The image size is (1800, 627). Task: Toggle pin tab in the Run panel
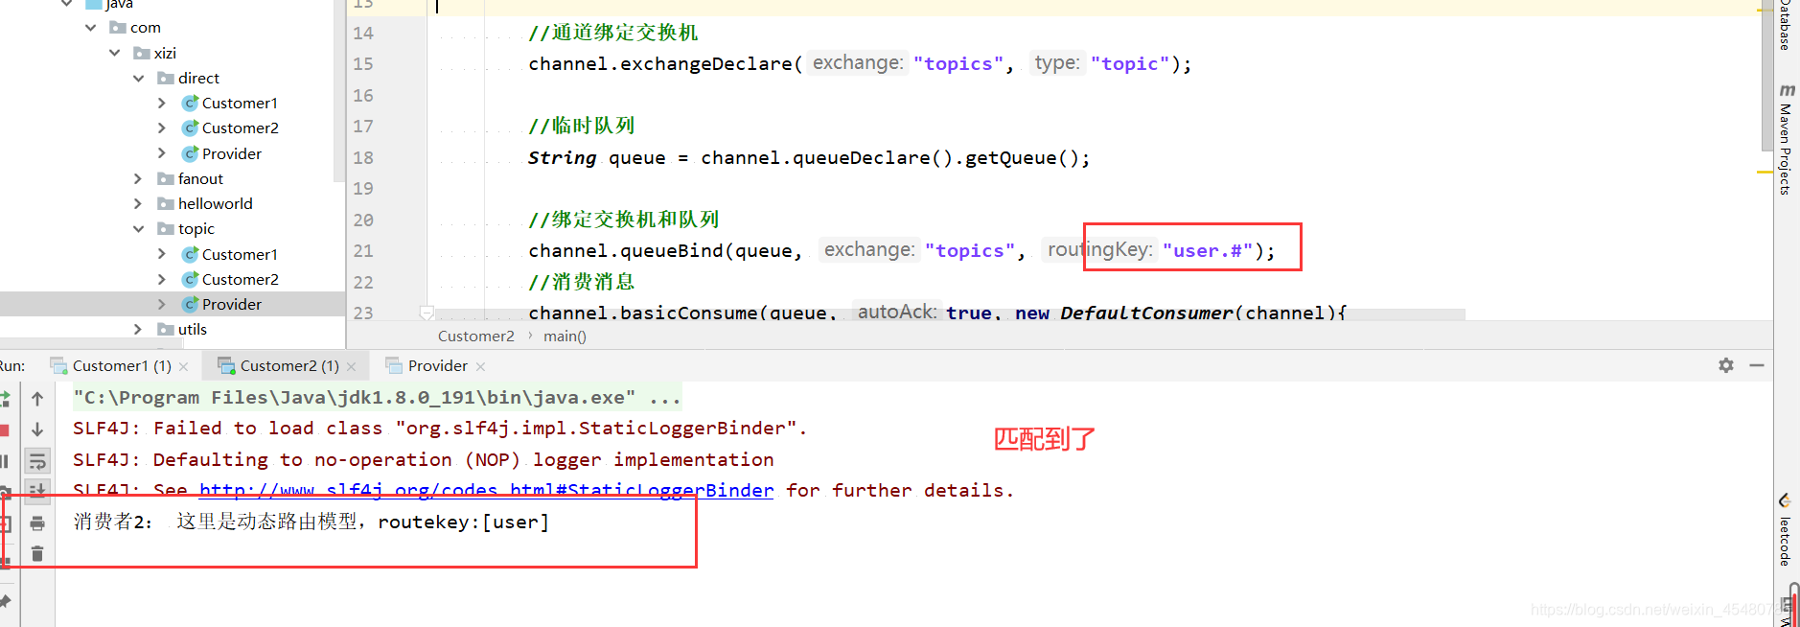click(x=4, y=601)
